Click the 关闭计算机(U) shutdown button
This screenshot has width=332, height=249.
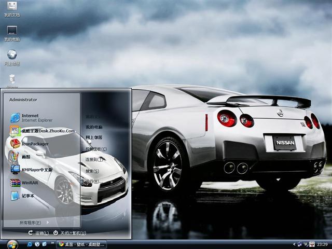click(70, 233)
